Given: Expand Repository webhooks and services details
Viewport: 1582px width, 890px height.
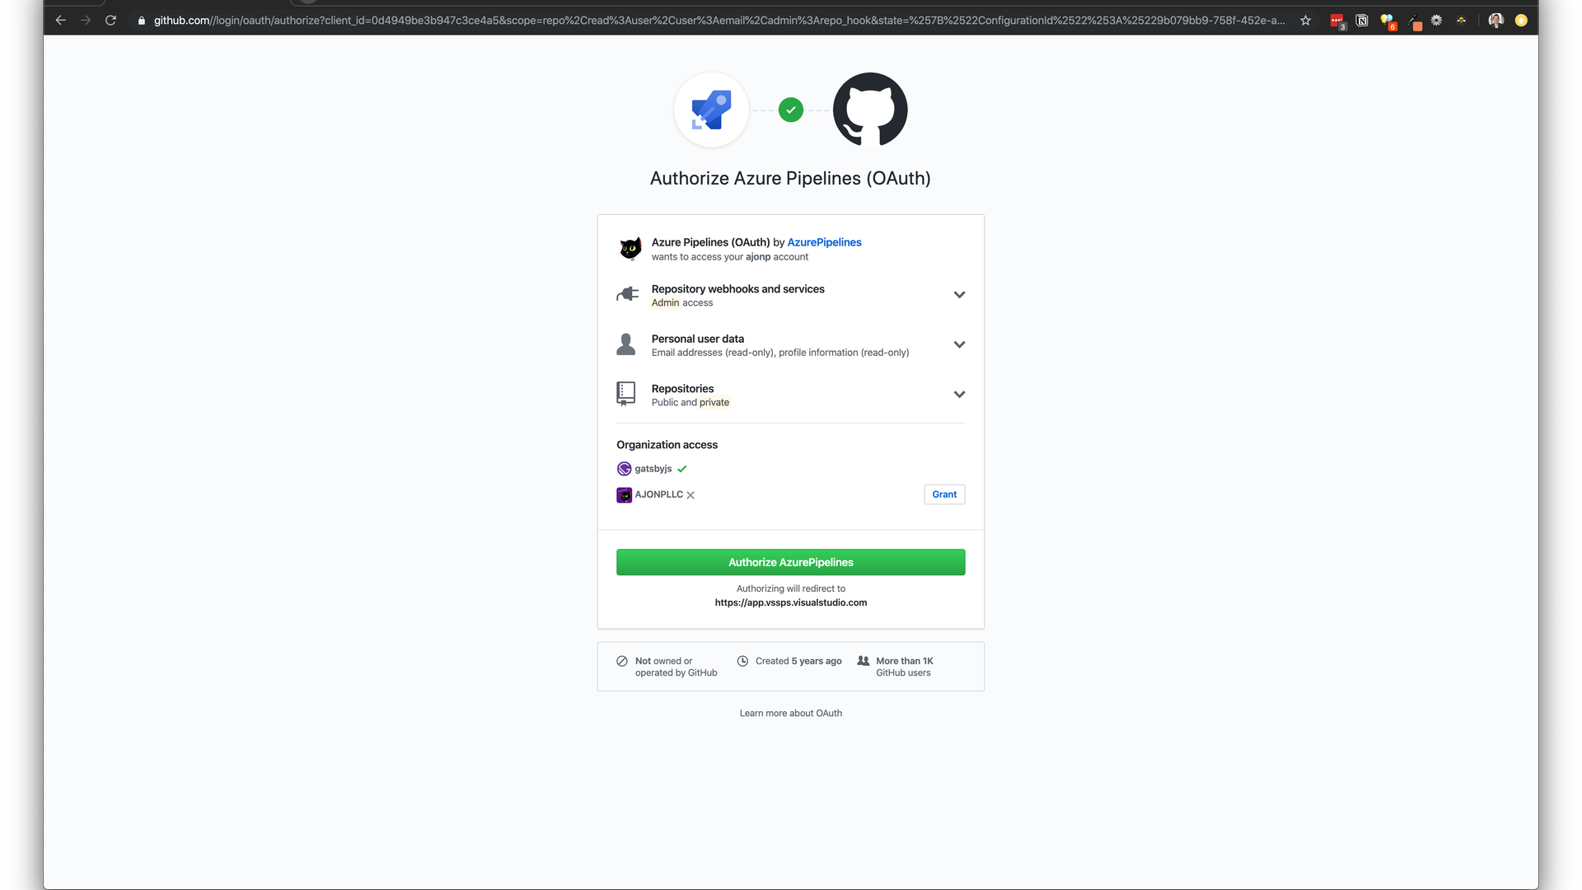Looking at the screenshot, I should click(x=959, y=295).
